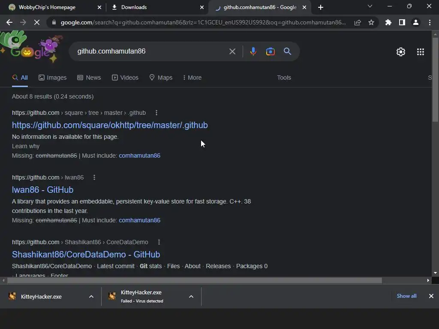Open the Chrome extensions puzzle menu

coord(388,22)
